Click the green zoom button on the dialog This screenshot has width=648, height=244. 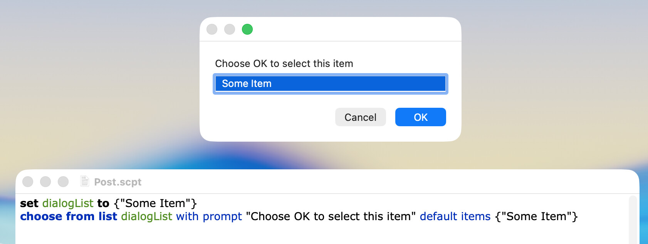[x=247, y=29]
